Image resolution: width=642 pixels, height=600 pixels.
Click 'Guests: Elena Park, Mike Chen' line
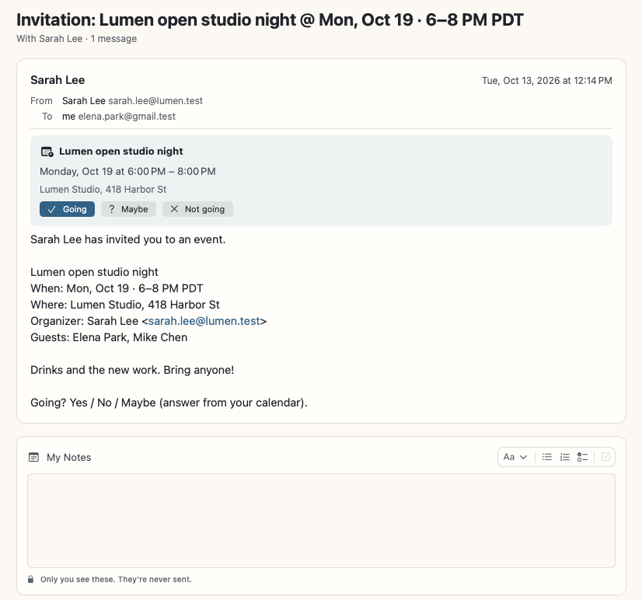click(109, 337)
